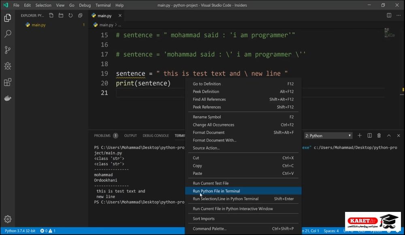Open the Debug menu
405x235 pixels.
(x=85, y=5)
